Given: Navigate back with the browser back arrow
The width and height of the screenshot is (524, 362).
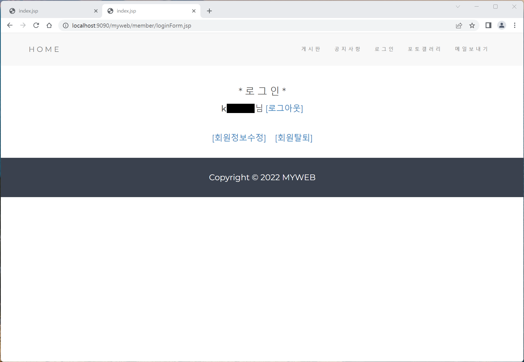Looking at the screenshot, I should pyautogui.click(x=10, y=25).
